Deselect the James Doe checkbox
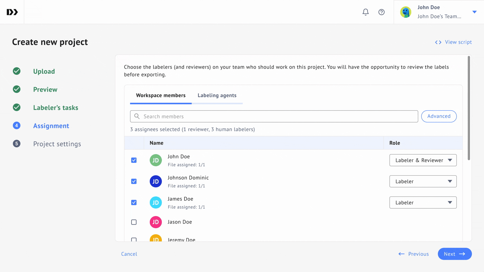484x272 pixels. pyautogui.click(x=134, y=202)
